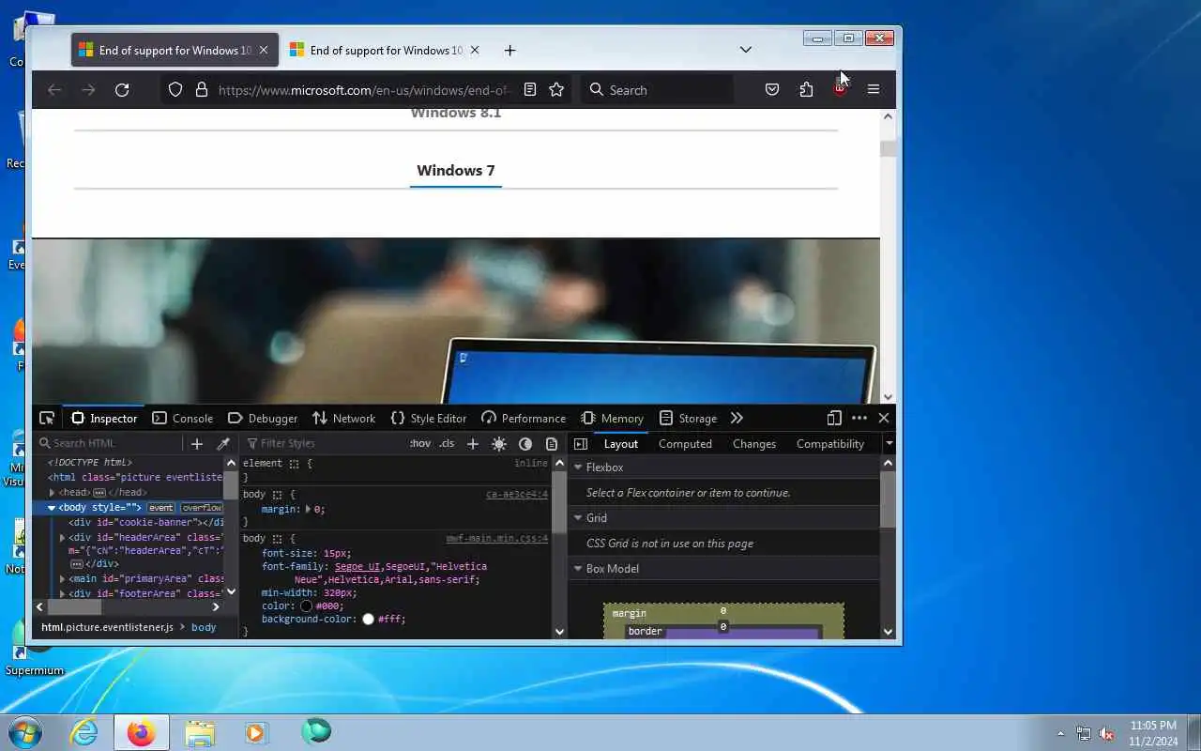Select the Windows 7 page tab

point(456,170)
